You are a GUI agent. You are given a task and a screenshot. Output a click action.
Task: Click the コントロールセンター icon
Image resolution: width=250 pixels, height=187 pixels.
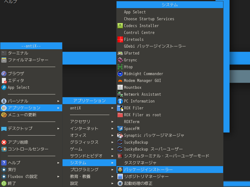pyautogui.click(x=4, y=149)
